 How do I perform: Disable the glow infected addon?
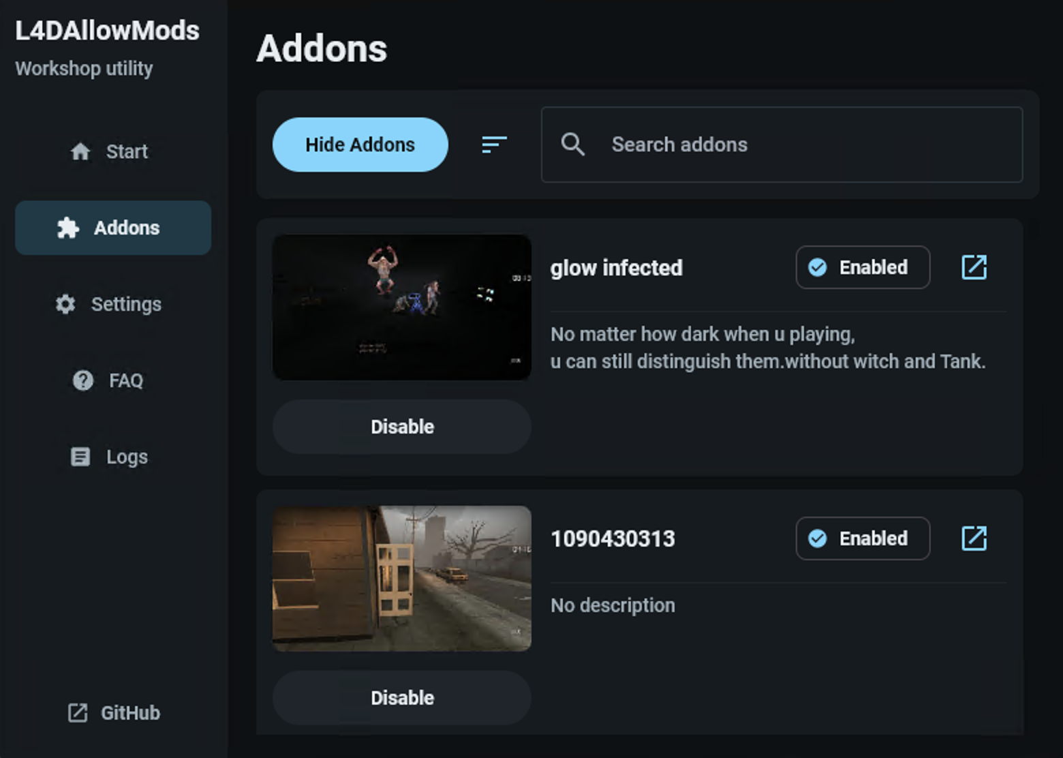[402, 427]
